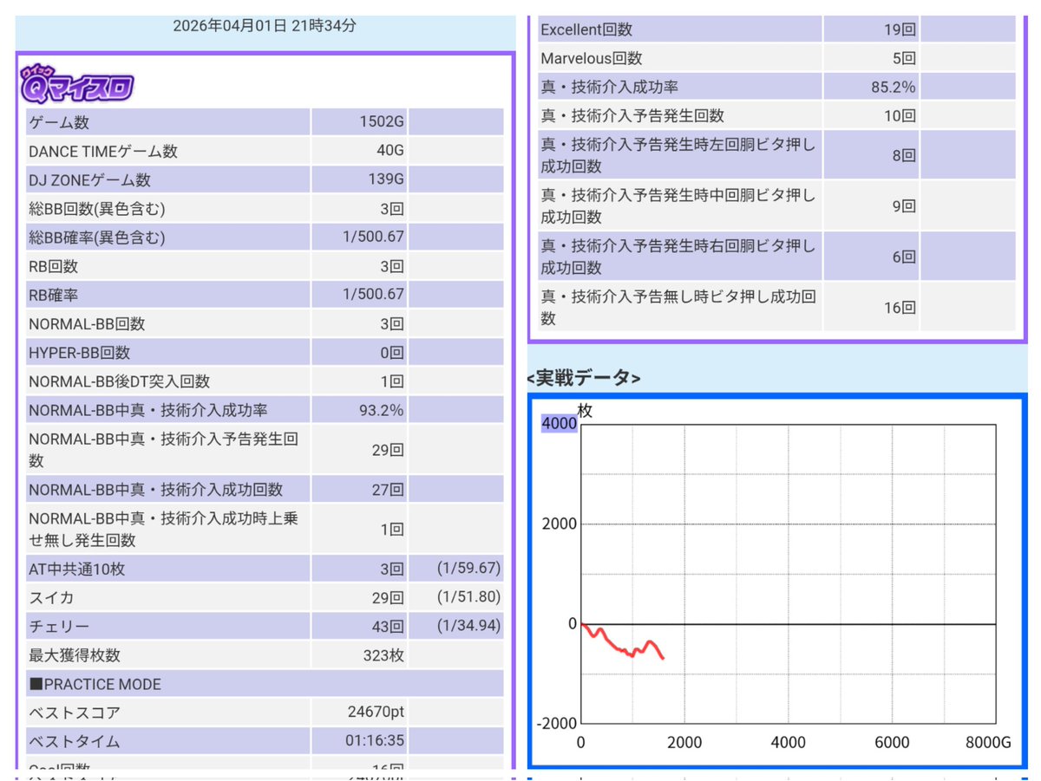Viewport: 1041px width, 781px height.
Task: Click the 19回 Excellent count value
Action: 900,29
